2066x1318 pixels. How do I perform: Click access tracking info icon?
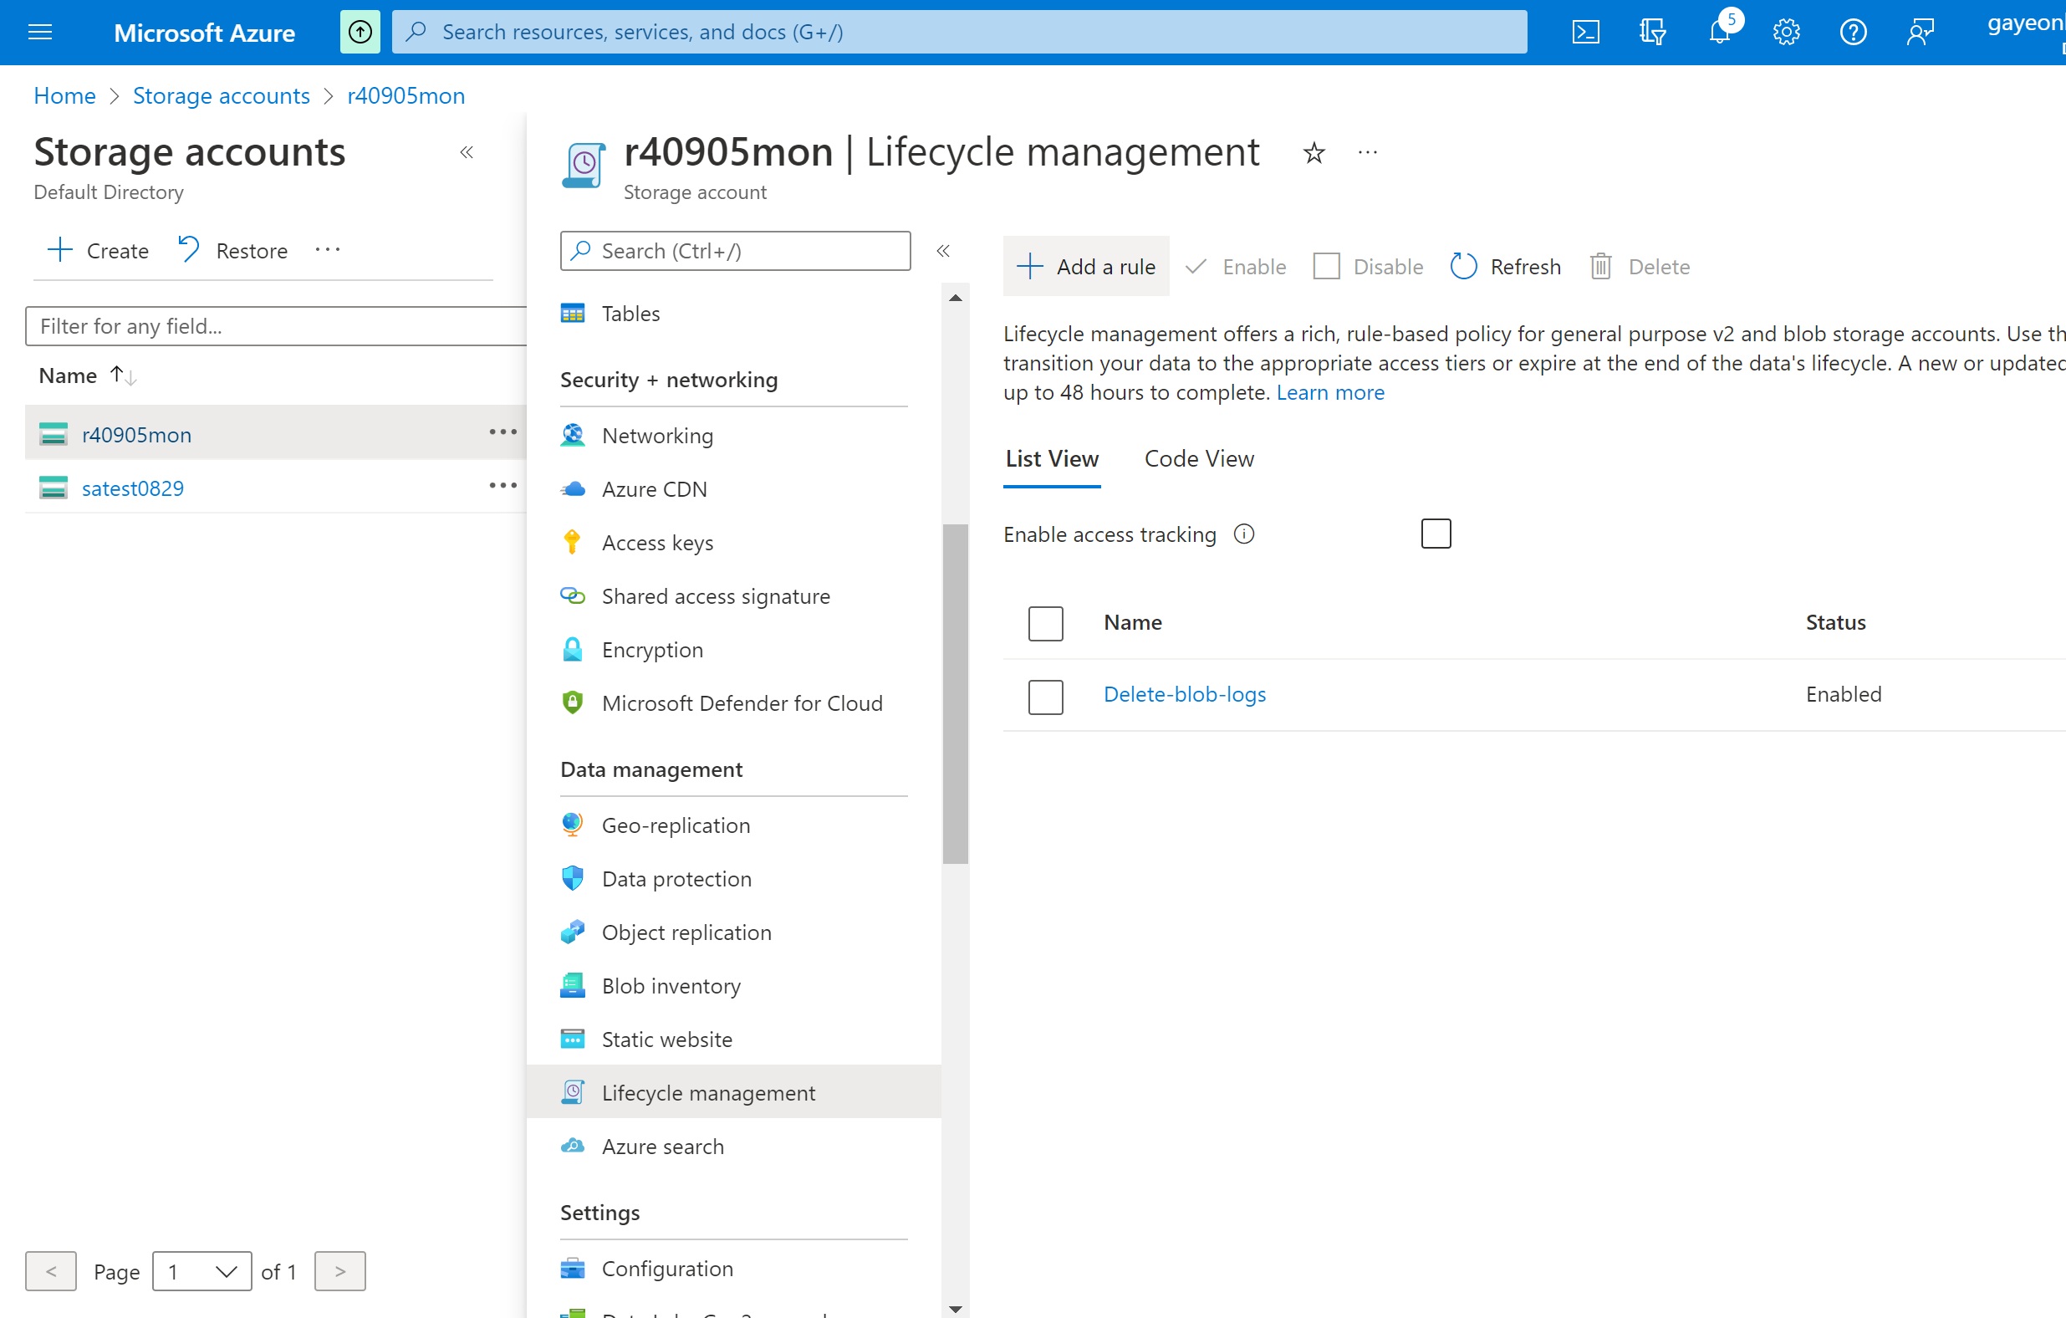pyautogui.click(x=1244, y=534)
